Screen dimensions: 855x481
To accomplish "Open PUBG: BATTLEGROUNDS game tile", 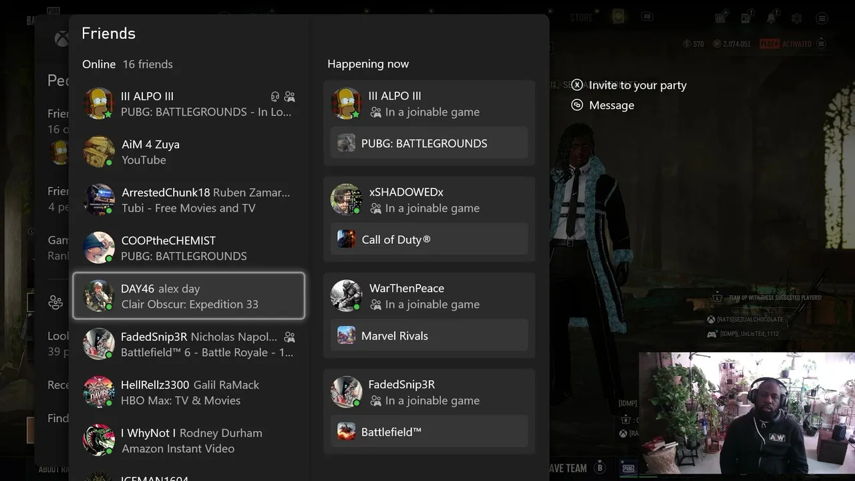I will (429, 143).
